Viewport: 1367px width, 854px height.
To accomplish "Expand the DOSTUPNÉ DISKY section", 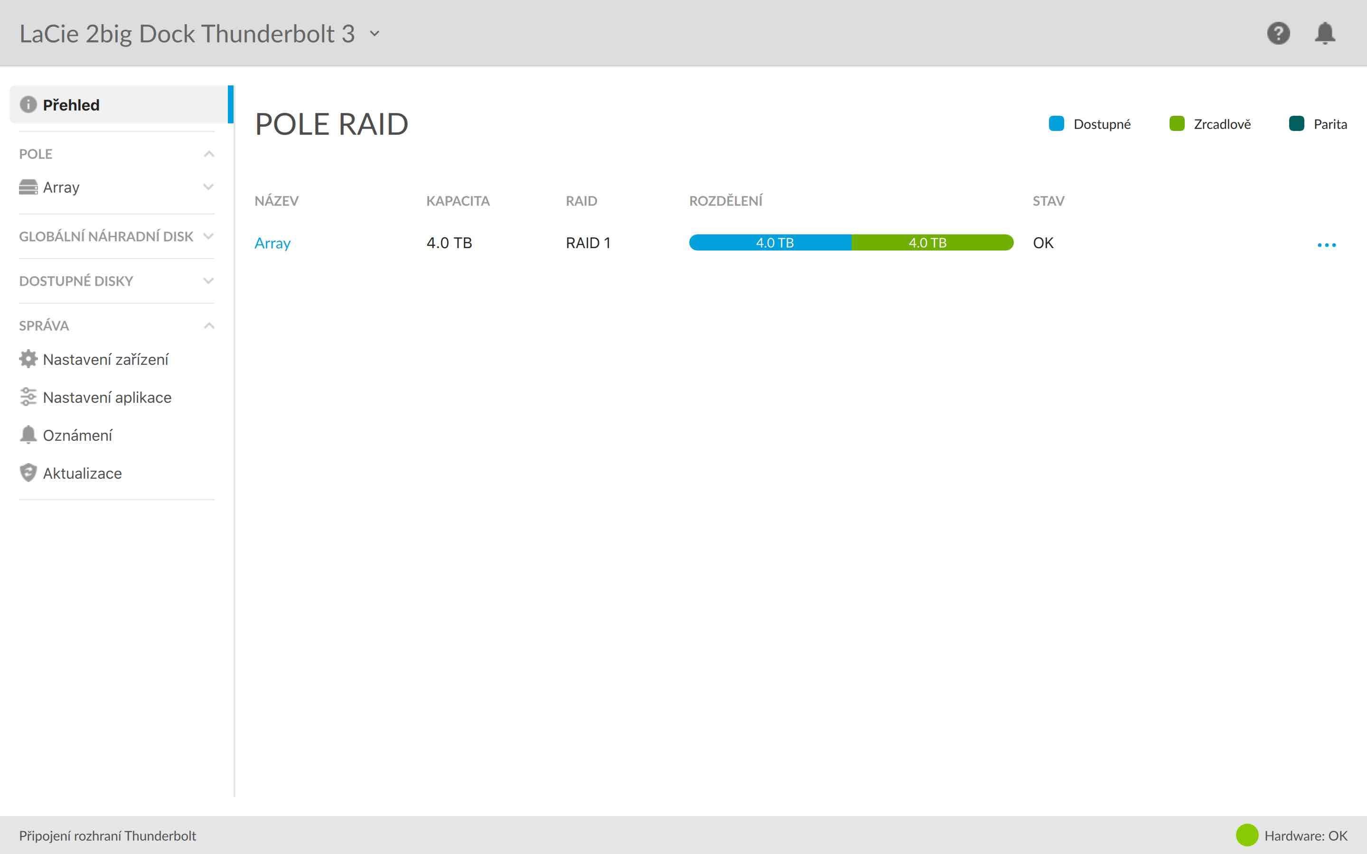I will coord(208,281).
